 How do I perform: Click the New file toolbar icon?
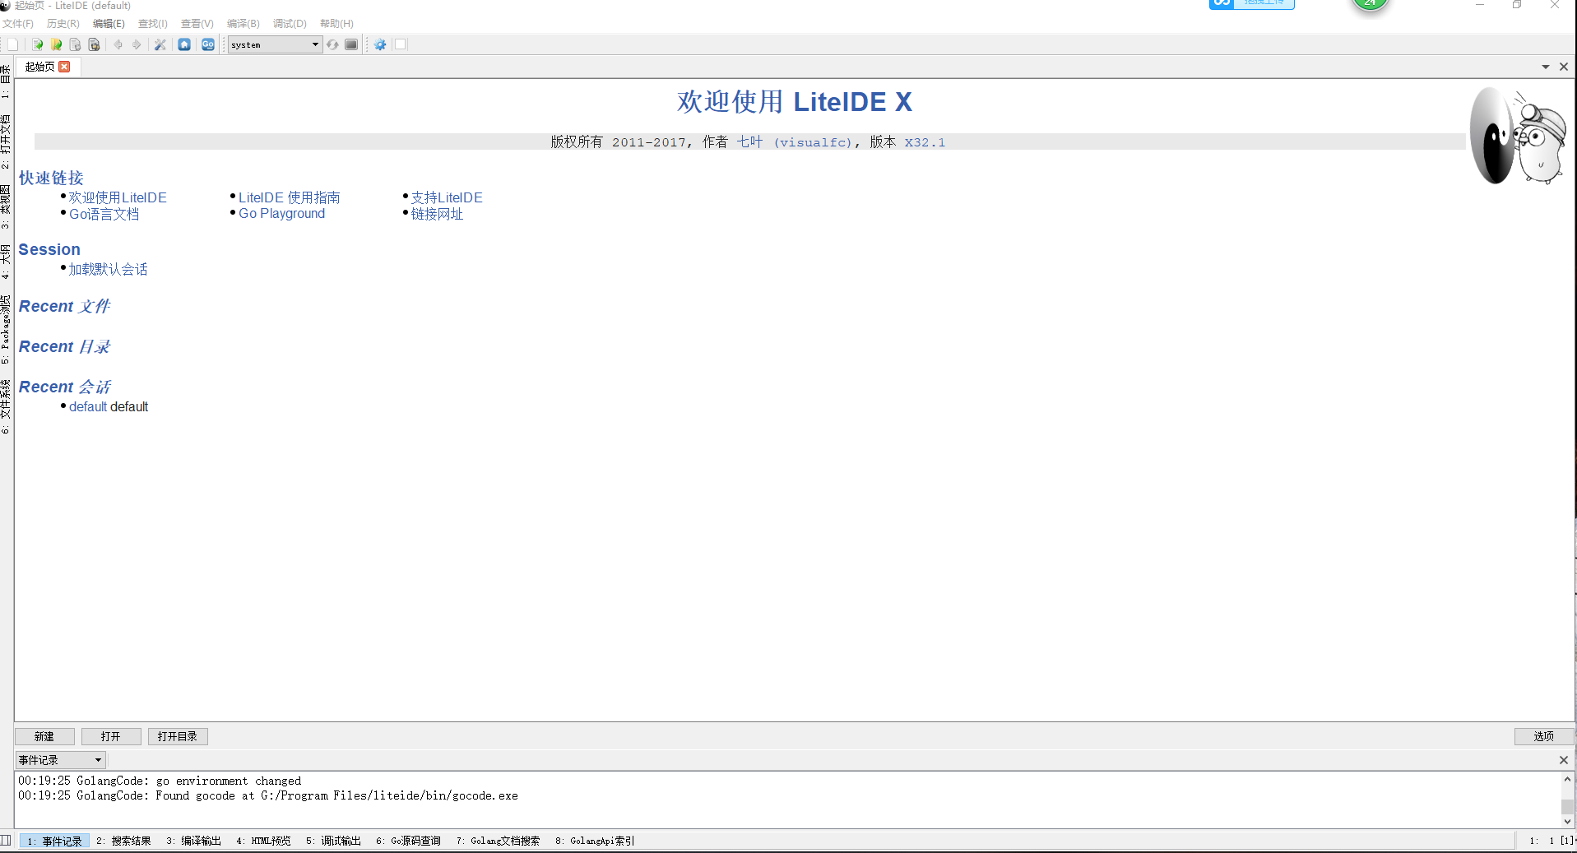pos(12,44)
